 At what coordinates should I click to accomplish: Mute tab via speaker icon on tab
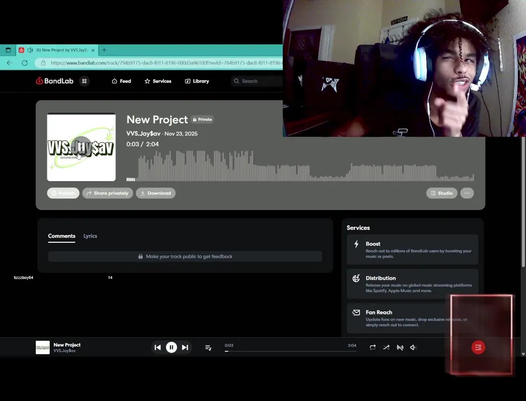pos(30,50)
